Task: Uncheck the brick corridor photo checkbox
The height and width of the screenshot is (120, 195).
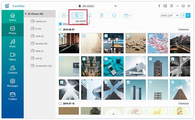Action: 62,36
